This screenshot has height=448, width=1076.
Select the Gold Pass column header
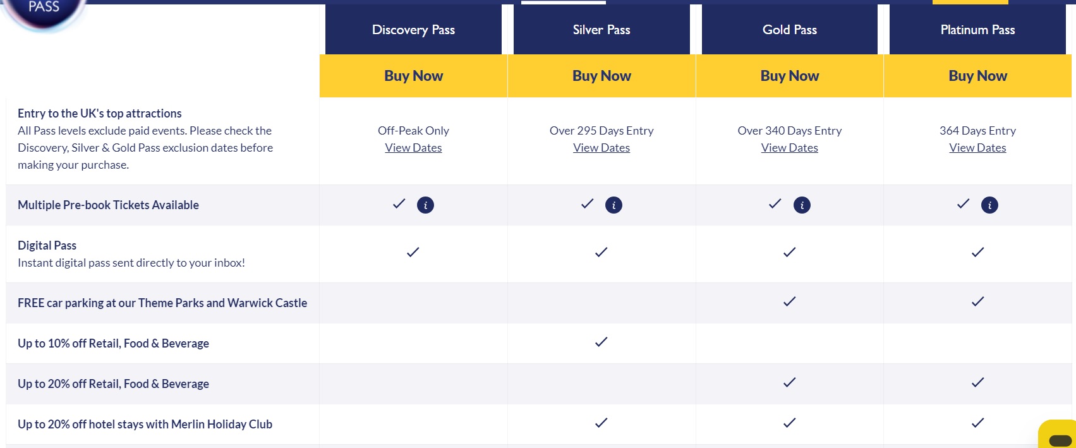coord(789,30)
